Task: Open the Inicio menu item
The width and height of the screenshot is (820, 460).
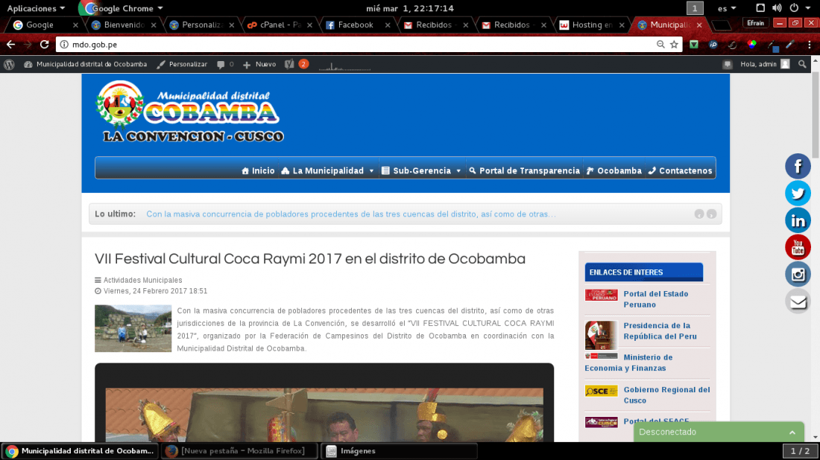Action: [258, 170]
